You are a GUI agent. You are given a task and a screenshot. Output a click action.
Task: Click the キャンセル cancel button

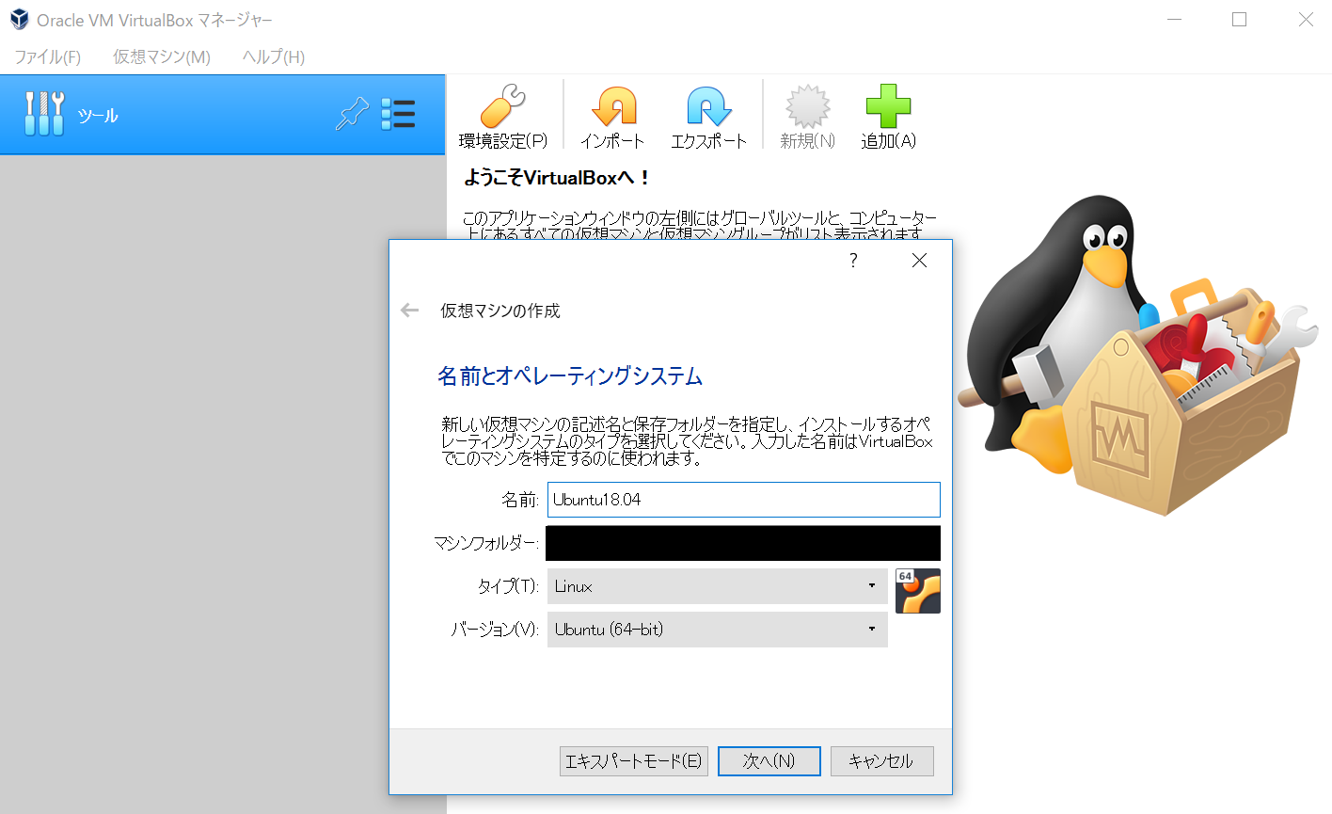882,761
